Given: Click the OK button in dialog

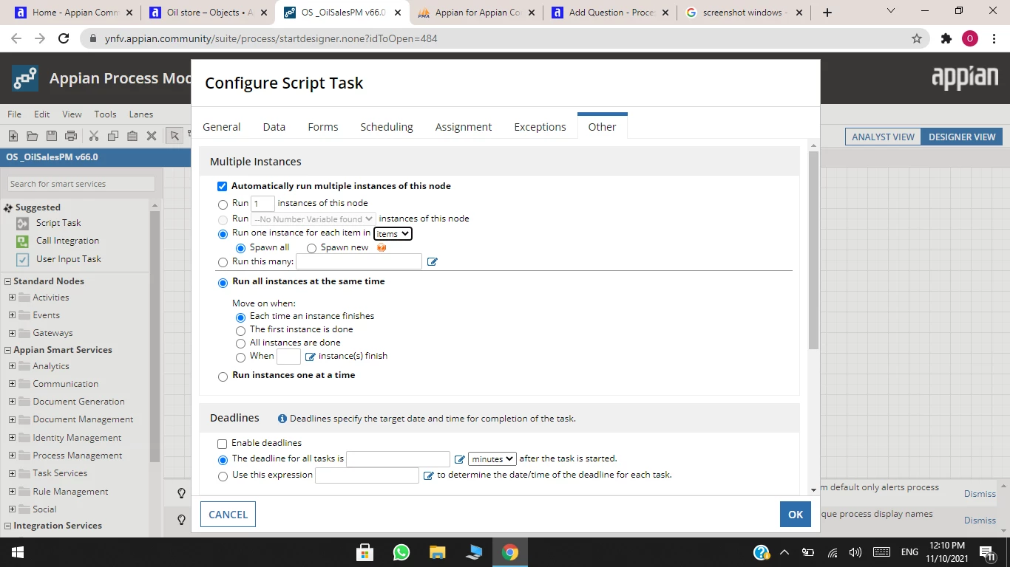Looking at the screenshot, I should click(796, 515).
